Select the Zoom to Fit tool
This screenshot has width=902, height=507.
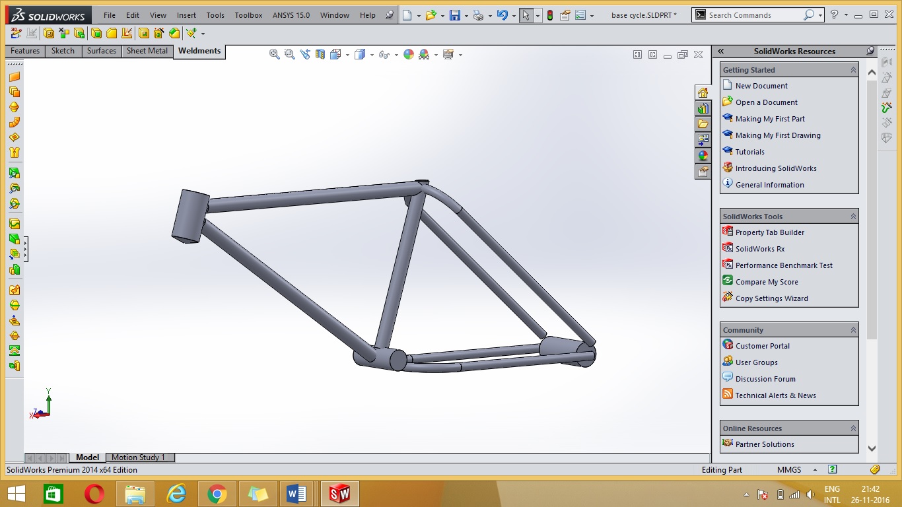[275, 55]
